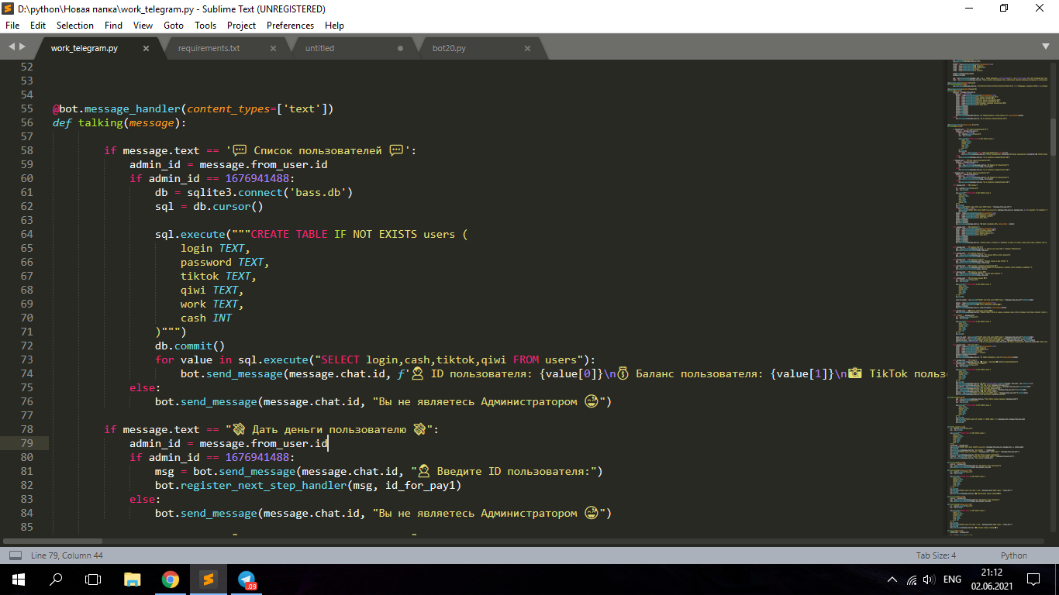The image size is (1059, 595).
Task: Click the vertical scrollbar thumb
Action: pos(1053,136)
